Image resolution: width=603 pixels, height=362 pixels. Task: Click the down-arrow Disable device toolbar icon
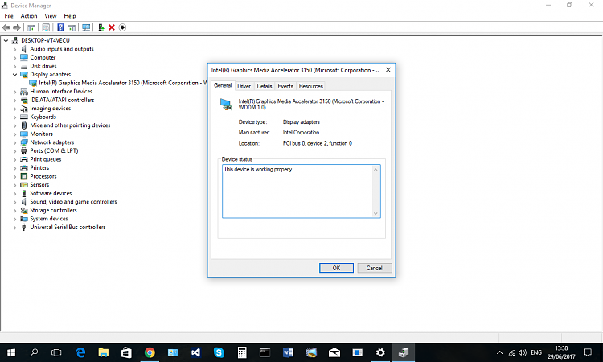122,27
